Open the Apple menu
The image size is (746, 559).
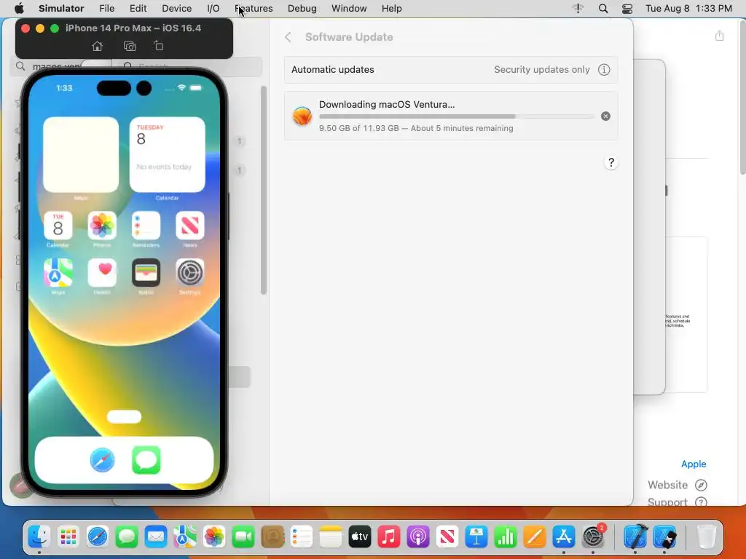(x=19, y=9)
